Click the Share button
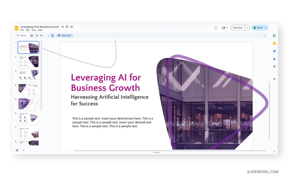 (x=258, y=28)
